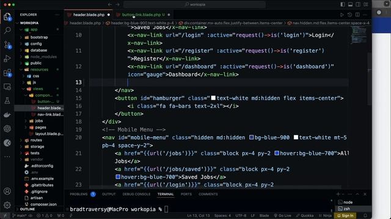
Task: Open the DEBUG CONSOLE tab
Action: coord(136,194)
